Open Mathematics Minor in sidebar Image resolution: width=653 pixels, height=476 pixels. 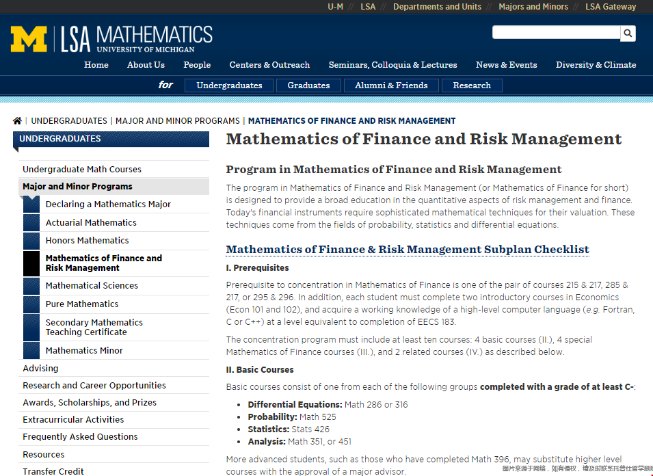116,351
